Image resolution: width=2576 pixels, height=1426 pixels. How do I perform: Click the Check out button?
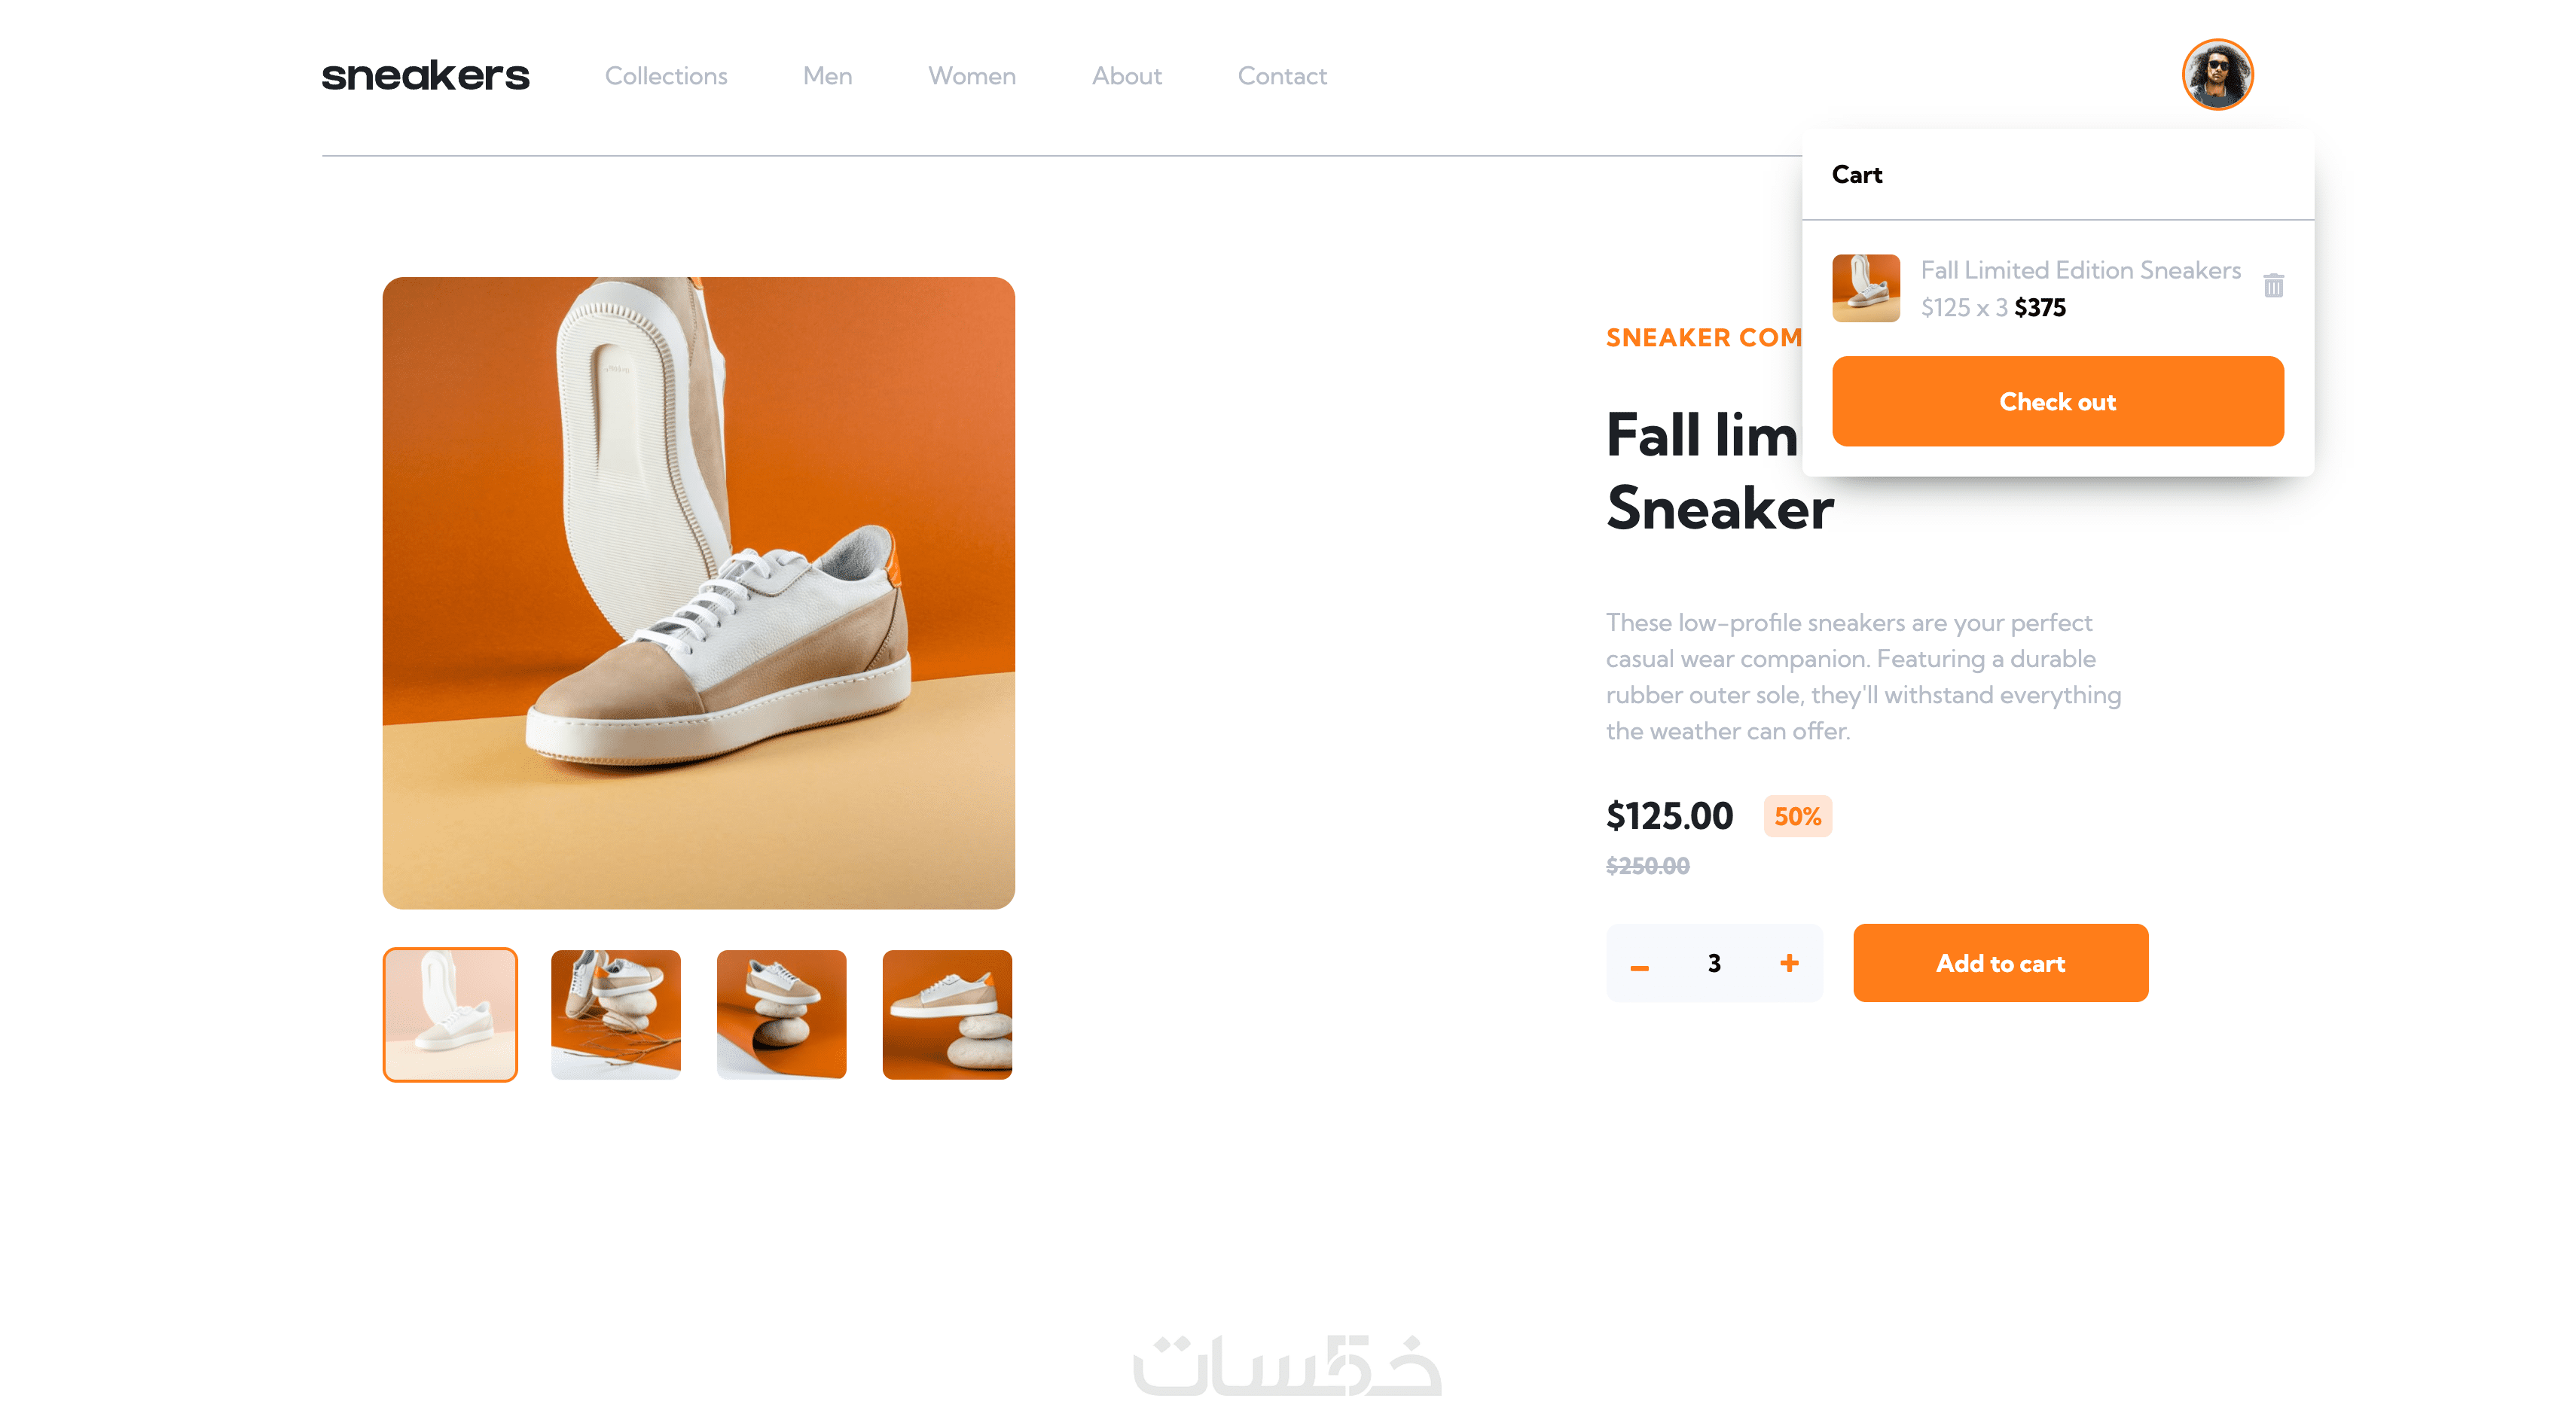pos(2058,401)
